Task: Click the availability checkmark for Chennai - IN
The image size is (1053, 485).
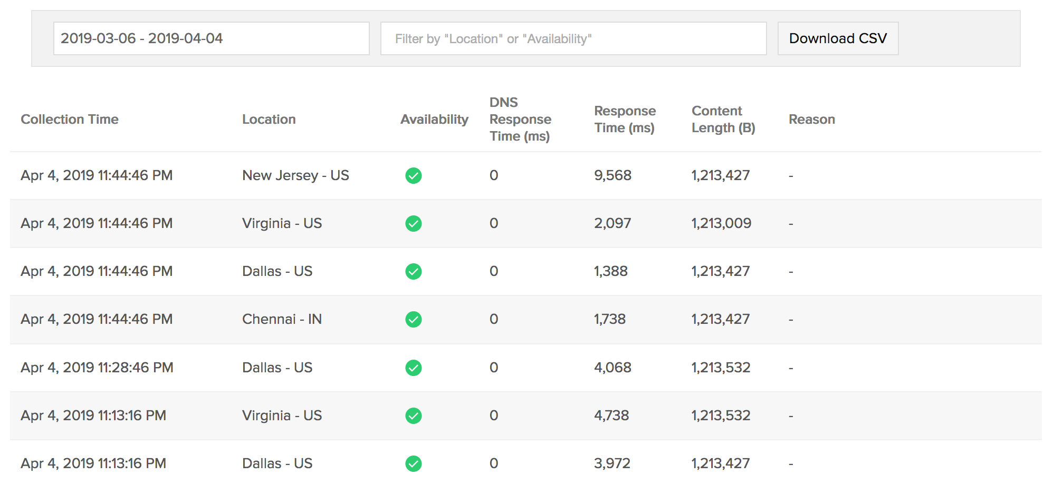Action: 413,319
